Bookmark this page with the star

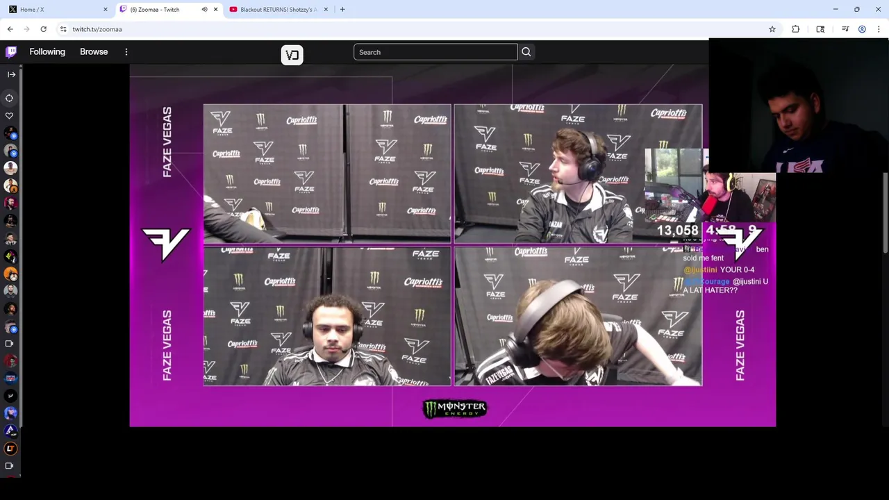pos(772,29)
